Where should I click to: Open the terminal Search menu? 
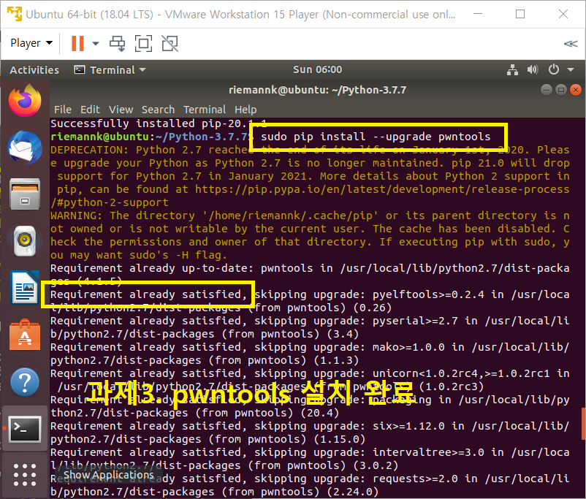[158, 110]
